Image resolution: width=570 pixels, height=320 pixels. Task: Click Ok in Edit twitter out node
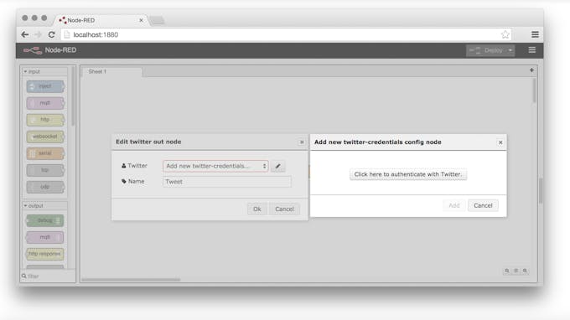pyautogui.click(x=257, y=209)
